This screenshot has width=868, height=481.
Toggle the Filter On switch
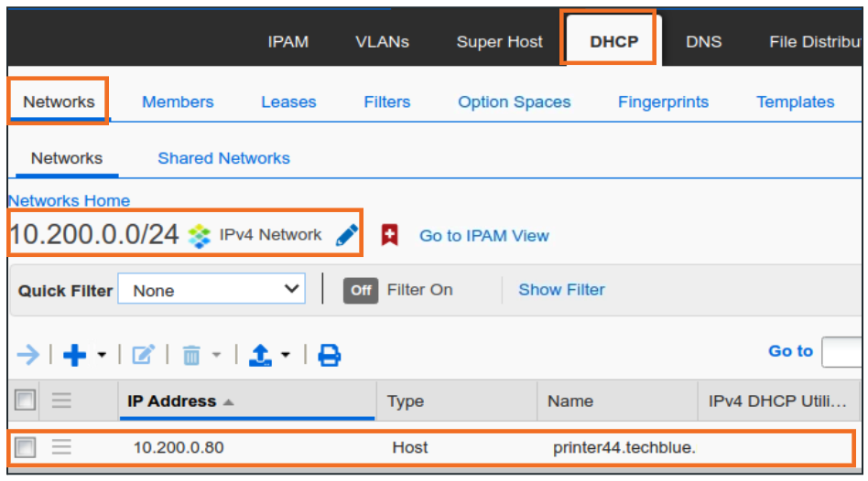tap(361, 290)
